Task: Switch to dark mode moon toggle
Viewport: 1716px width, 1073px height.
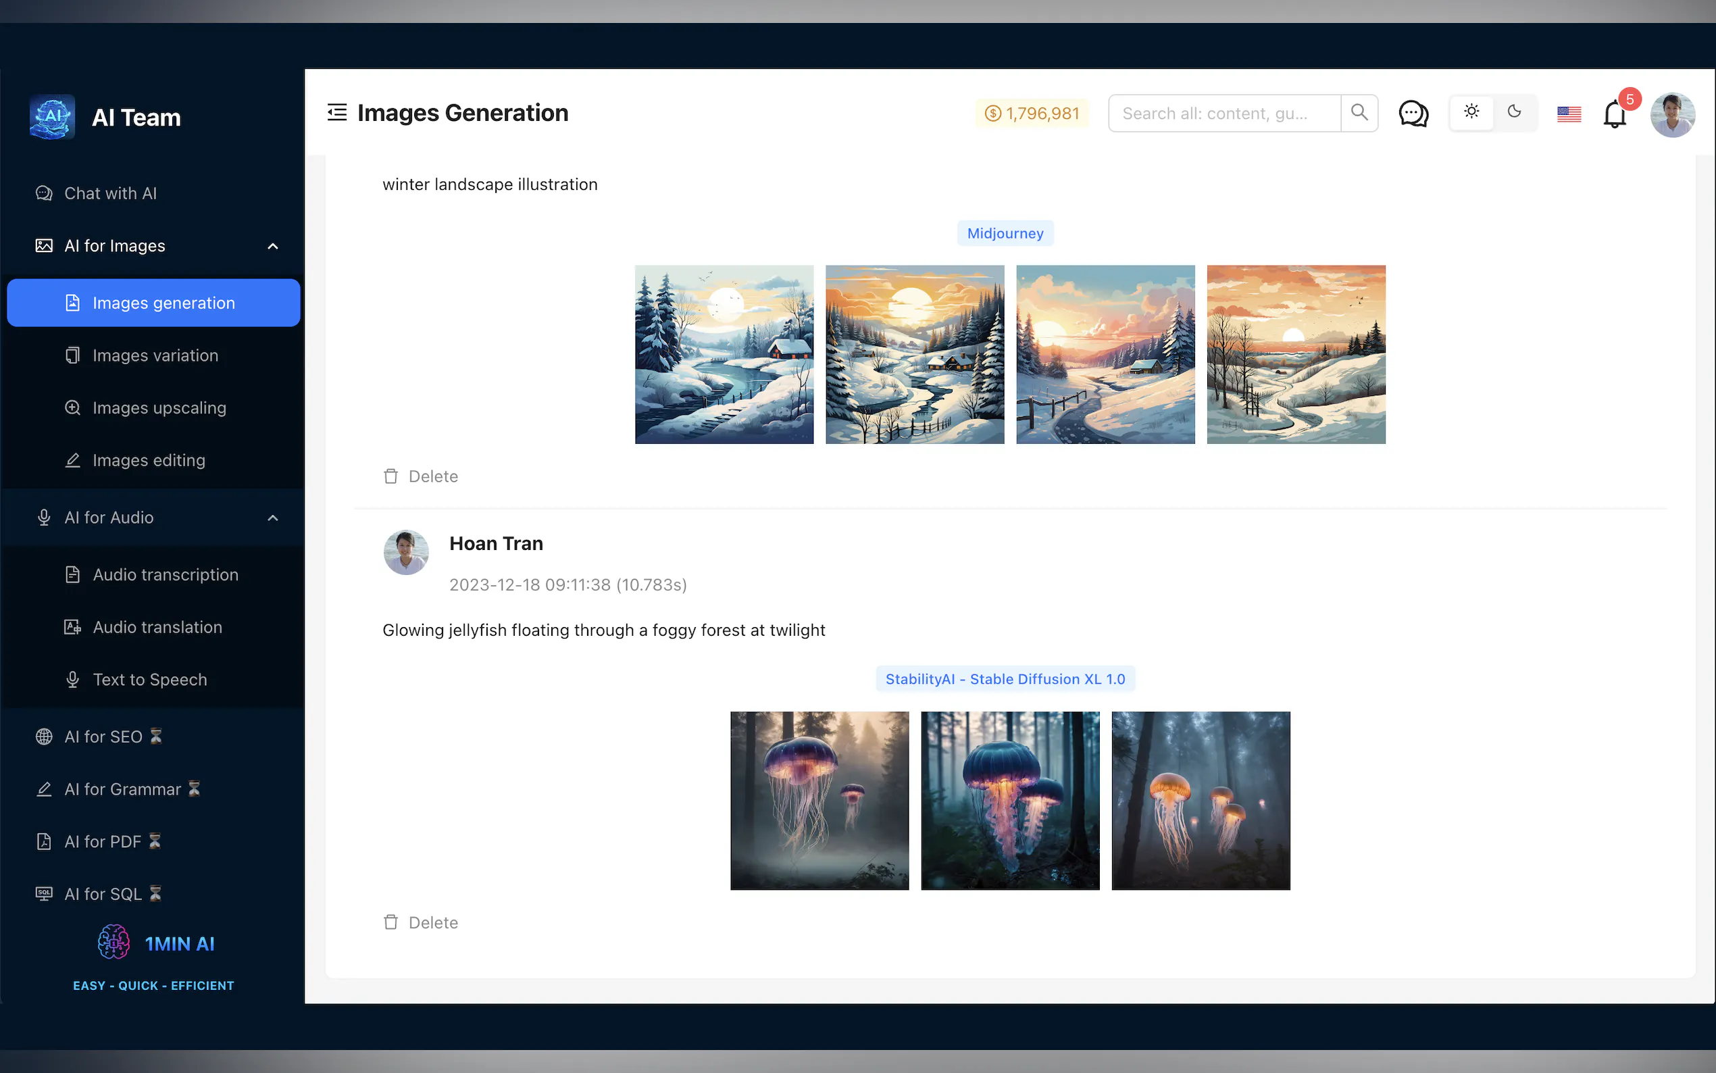Action: tap(1514, 112)
